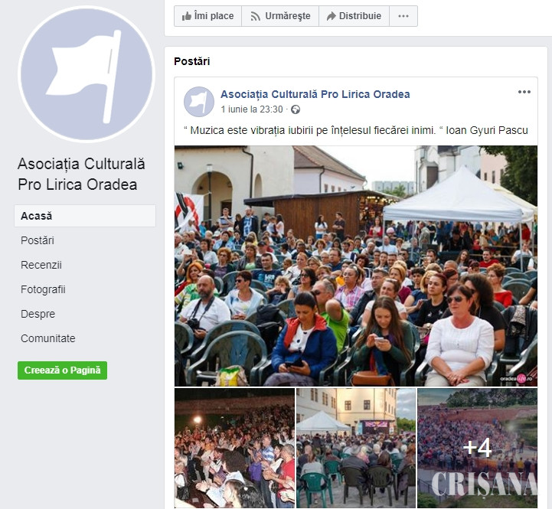Click the green Creează o Pagină button

click(62, 370)
